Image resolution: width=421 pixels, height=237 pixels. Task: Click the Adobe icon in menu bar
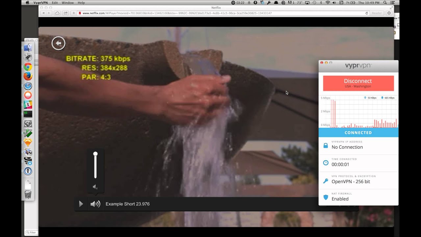coord(291,3)
